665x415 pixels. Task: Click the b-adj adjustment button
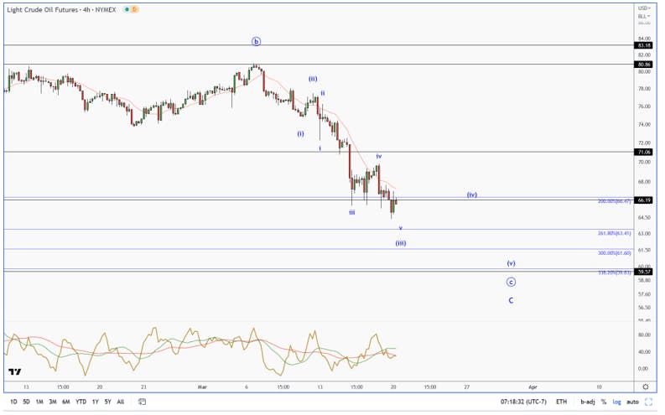click(587, 402)
